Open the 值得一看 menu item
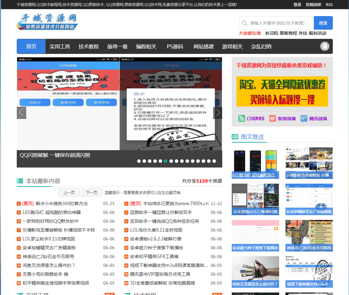 (117, 46)
